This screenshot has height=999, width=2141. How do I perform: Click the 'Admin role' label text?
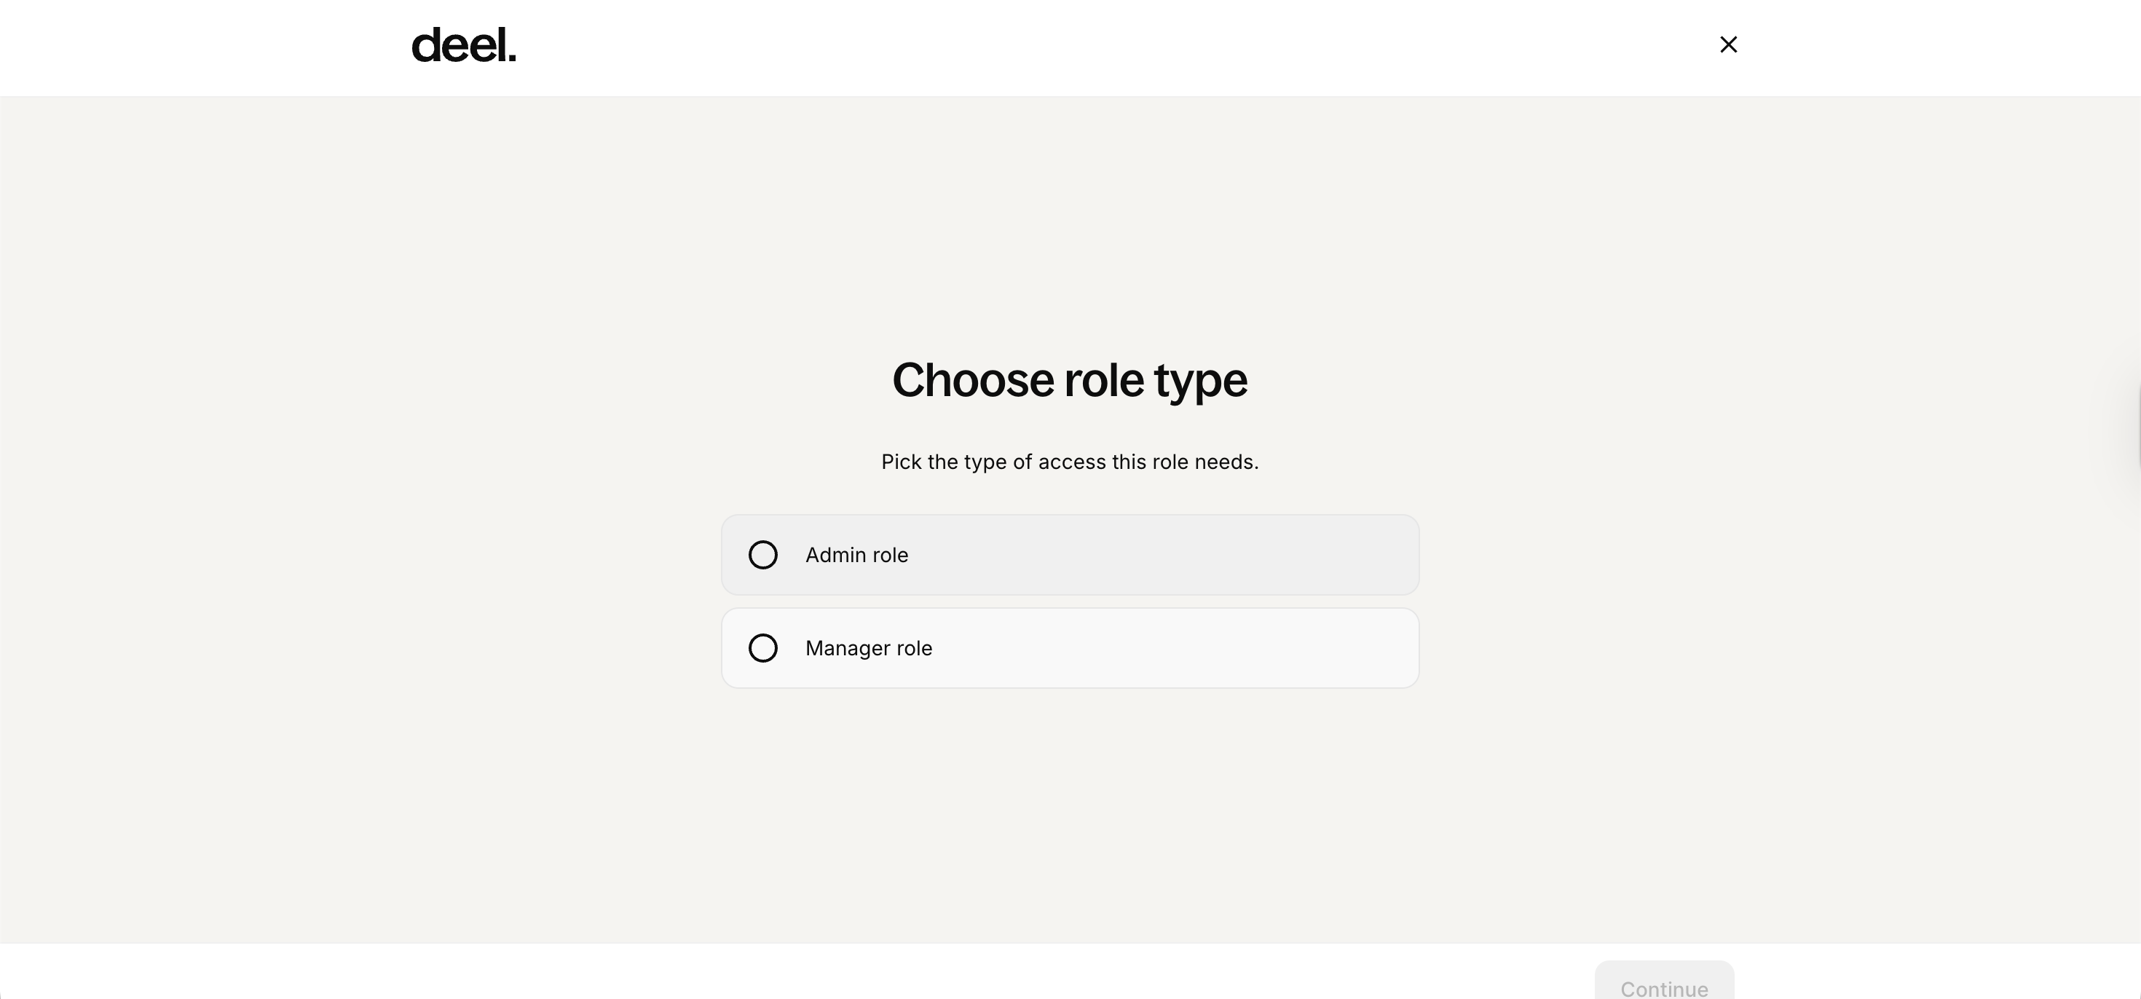click(x=856, y=555)
